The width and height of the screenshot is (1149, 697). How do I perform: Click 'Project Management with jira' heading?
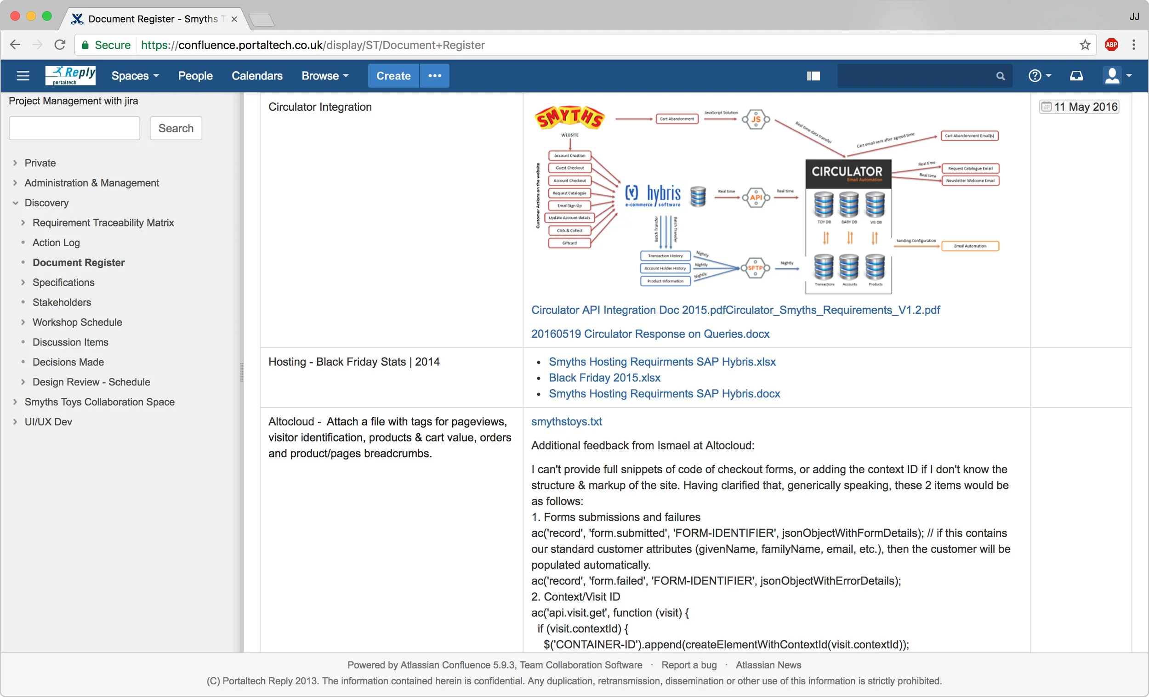(73, 101)
